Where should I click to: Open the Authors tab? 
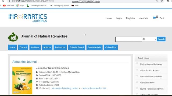(47, 47)
